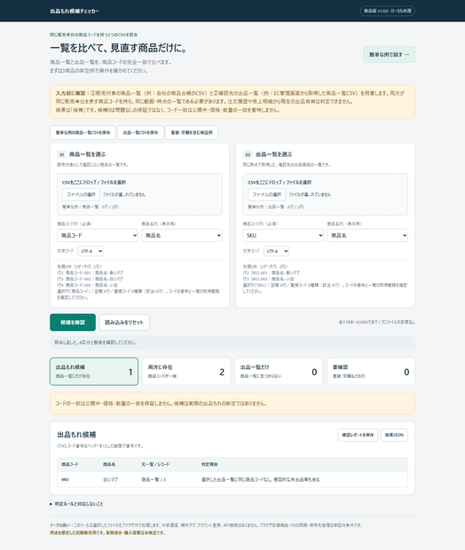Open the 商品名 column dropdown in panel 02
This screenshot has height=550, width=465.
367,235
